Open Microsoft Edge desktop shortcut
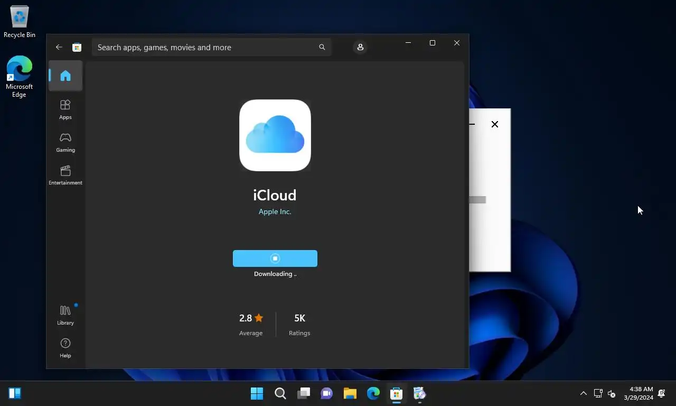 (x=20, y=77)
